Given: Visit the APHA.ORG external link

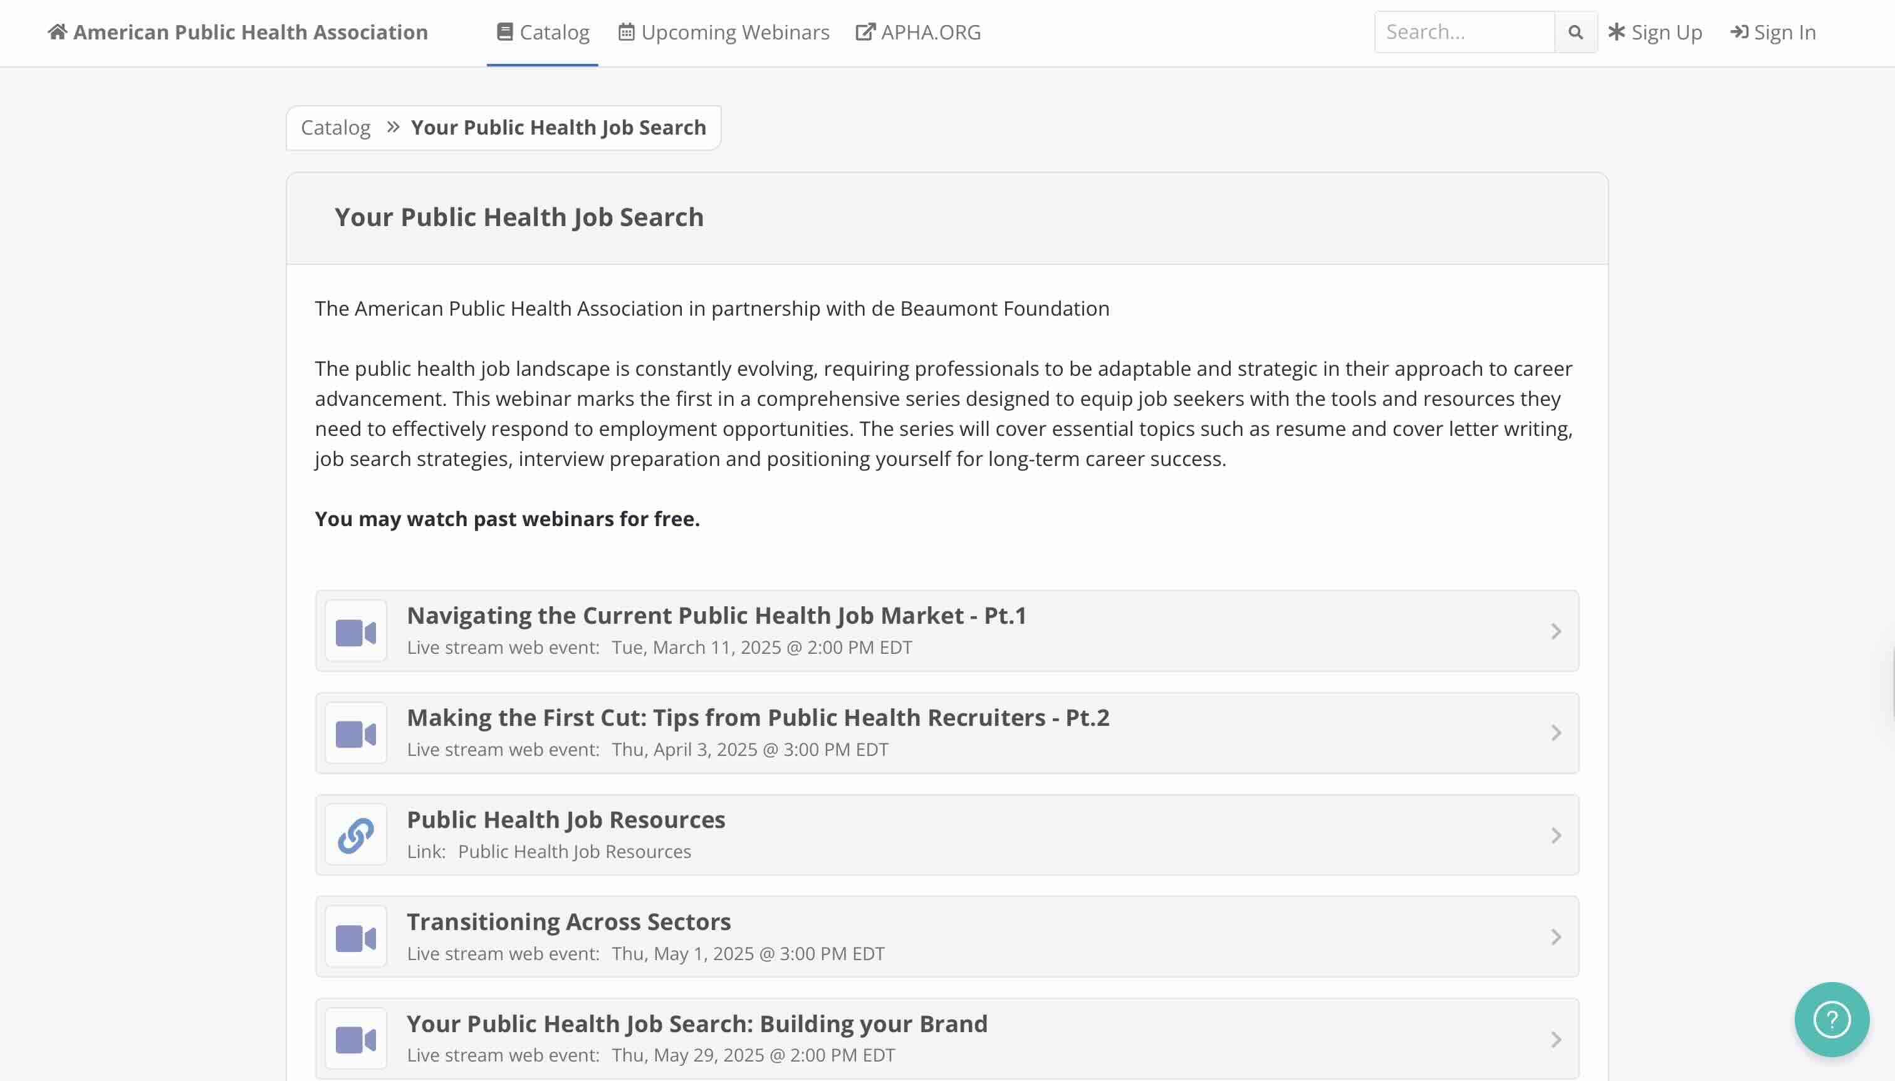Looking at the screenshot, I should [918, 32].
